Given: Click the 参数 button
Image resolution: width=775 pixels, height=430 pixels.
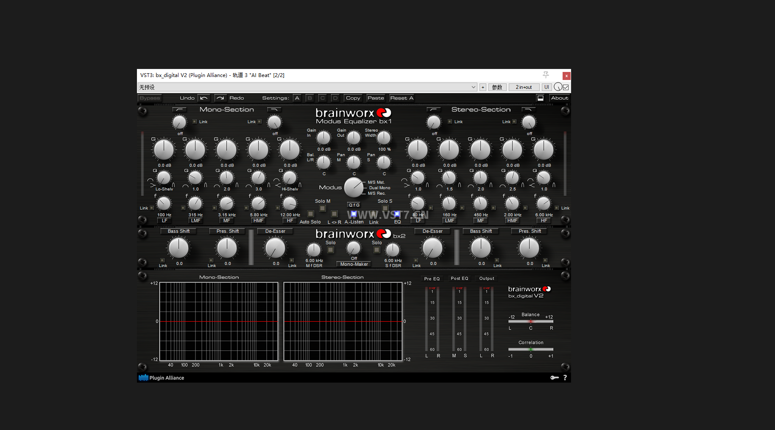Looking at the screenshot, I should click(497, 87).
